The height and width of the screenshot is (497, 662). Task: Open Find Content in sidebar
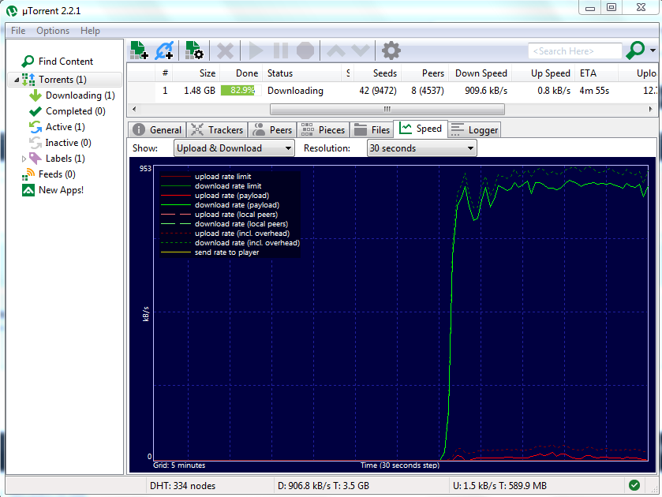65,62
